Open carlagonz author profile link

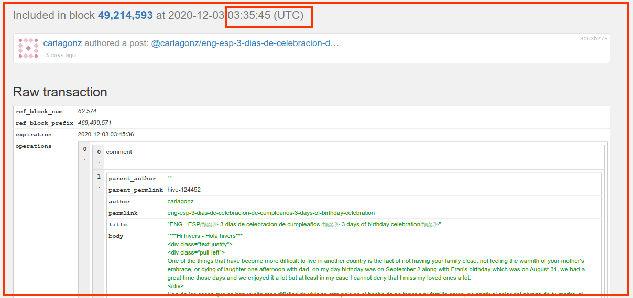point(62,43)
